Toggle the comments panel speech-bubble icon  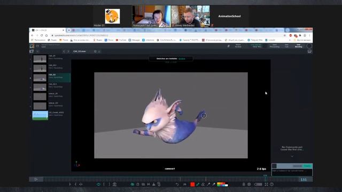coord(309,52)
